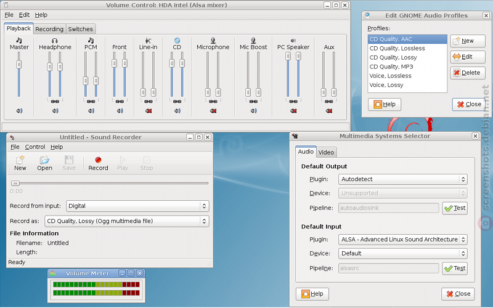Toggle Front channel lock link

tap(120, 101)
